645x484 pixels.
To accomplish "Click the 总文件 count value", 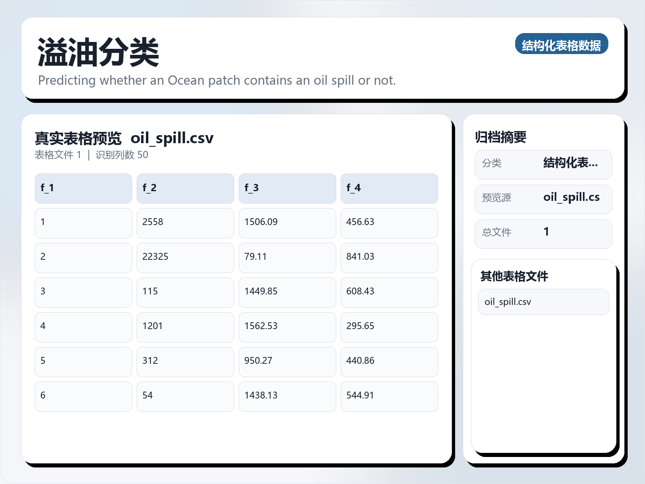I will [546, 232].
